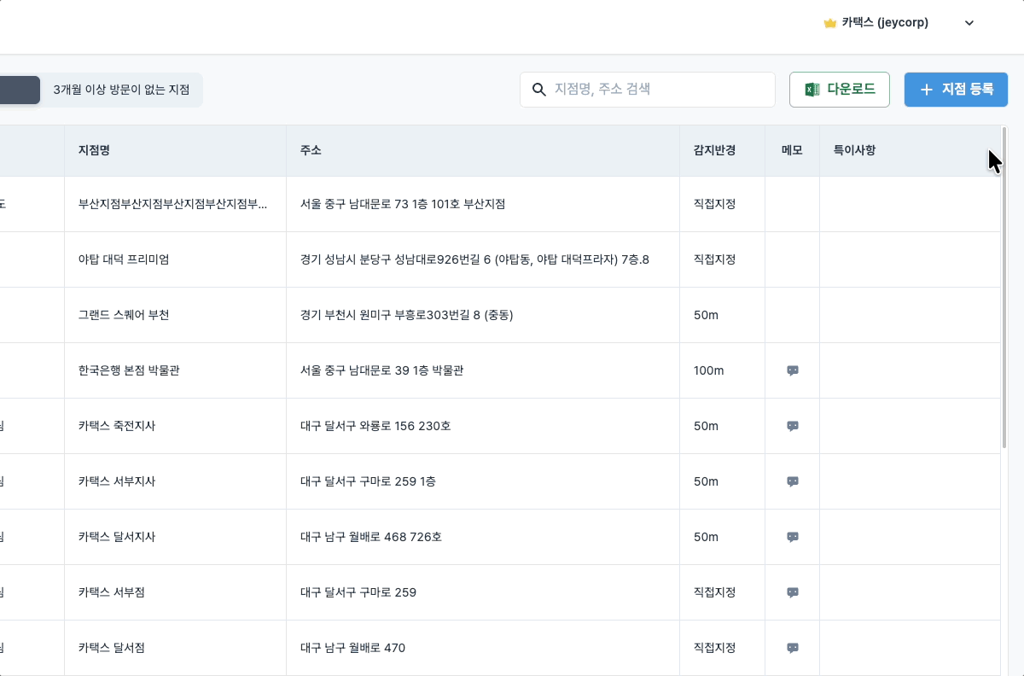Click the 다운로드 button

pos(839,89)
